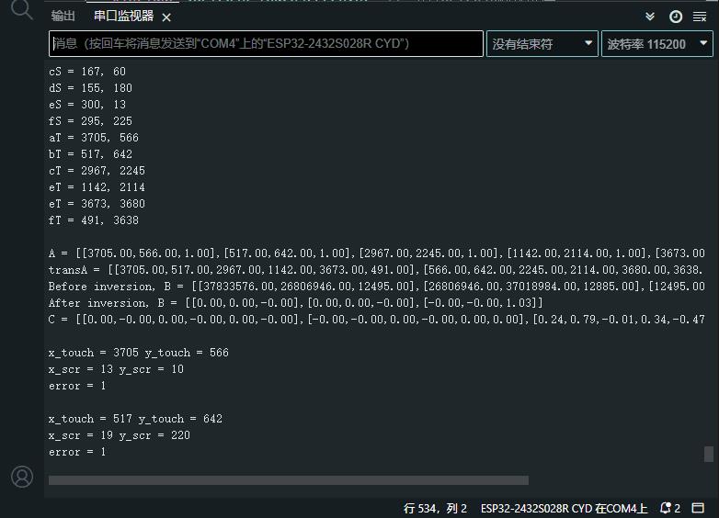Open the user account icon
The height and width of the screenshot is (518, 719).
point(22,477)
